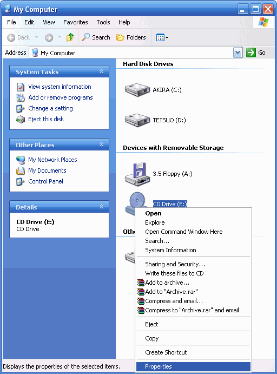Image resolution: width=277 pixels, height=374 pixels.
Task: Open the Edit menu
Action: coord(29,22)
